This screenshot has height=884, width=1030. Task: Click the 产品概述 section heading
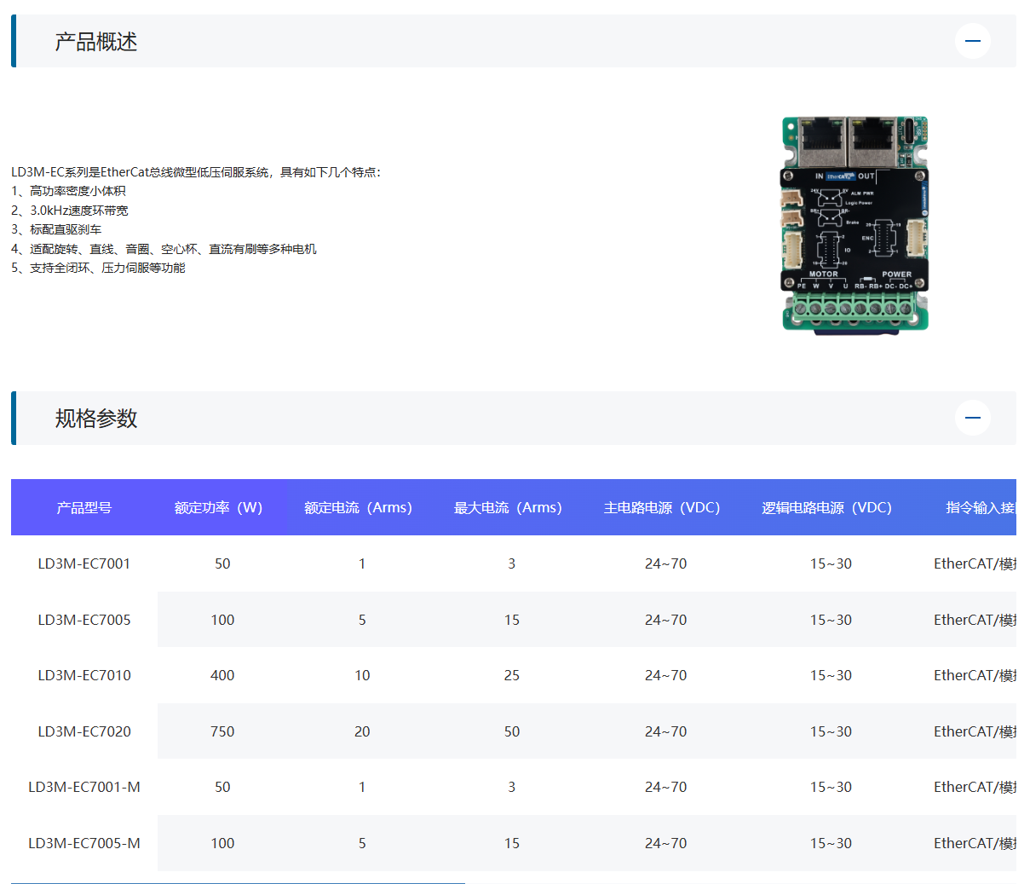96,42
